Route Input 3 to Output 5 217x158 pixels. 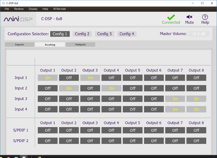coord(133,99)
